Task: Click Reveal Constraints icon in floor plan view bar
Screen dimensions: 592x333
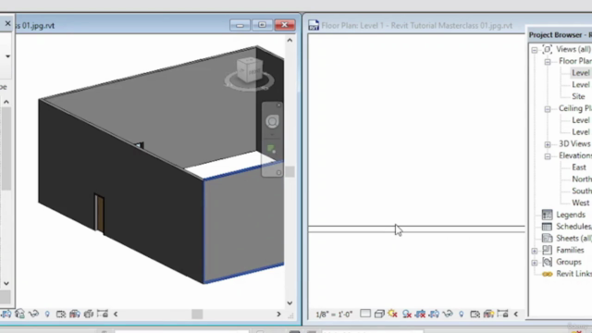Action: [x=502, y=314]
